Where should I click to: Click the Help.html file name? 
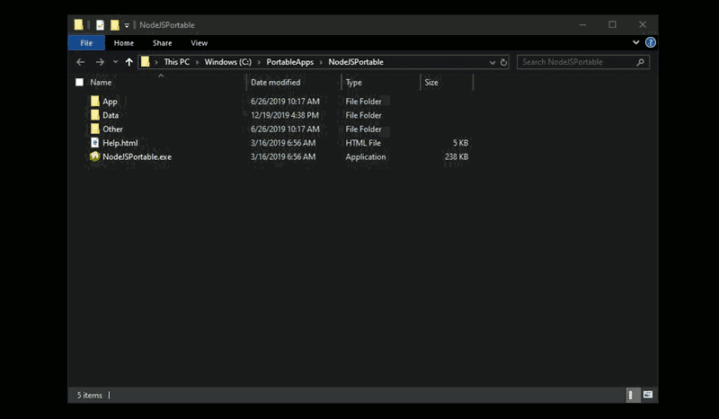120,143
